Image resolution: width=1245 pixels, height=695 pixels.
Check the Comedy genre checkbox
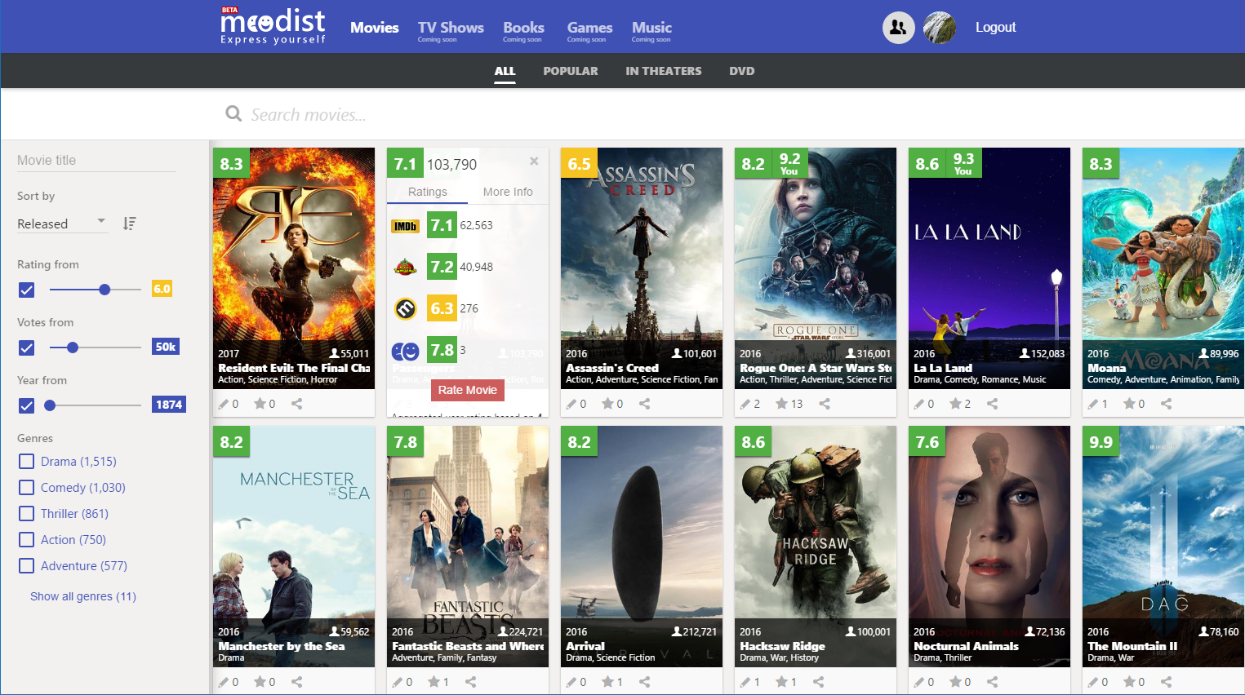coord(27,488)
